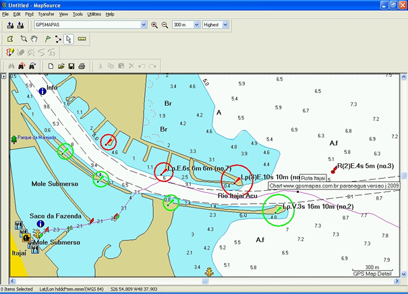Image resolution: width=408 pixels, height=294 pixels.
Task: Click the Print icon
Action: point(82,66)
